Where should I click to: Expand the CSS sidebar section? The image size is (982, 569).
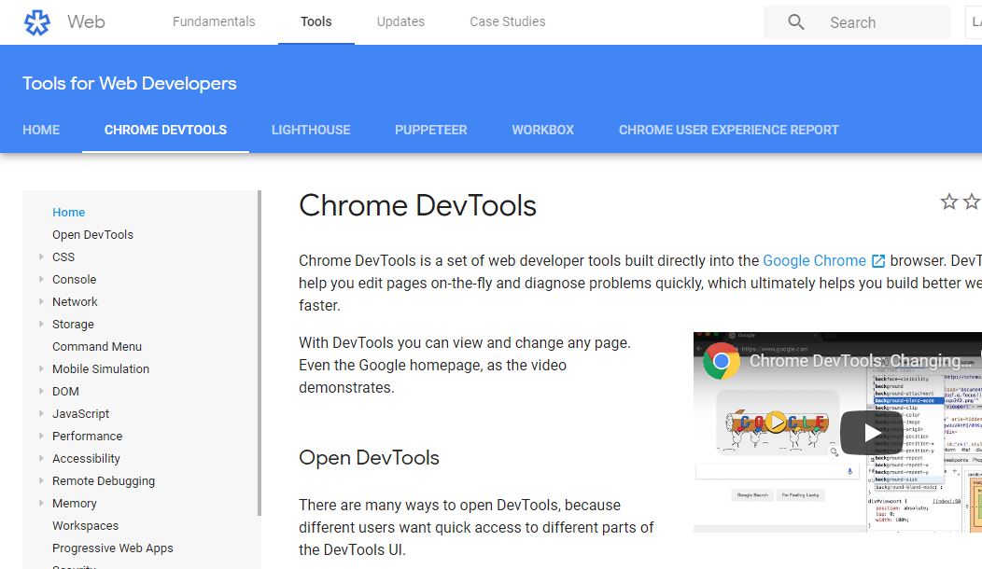41,257
